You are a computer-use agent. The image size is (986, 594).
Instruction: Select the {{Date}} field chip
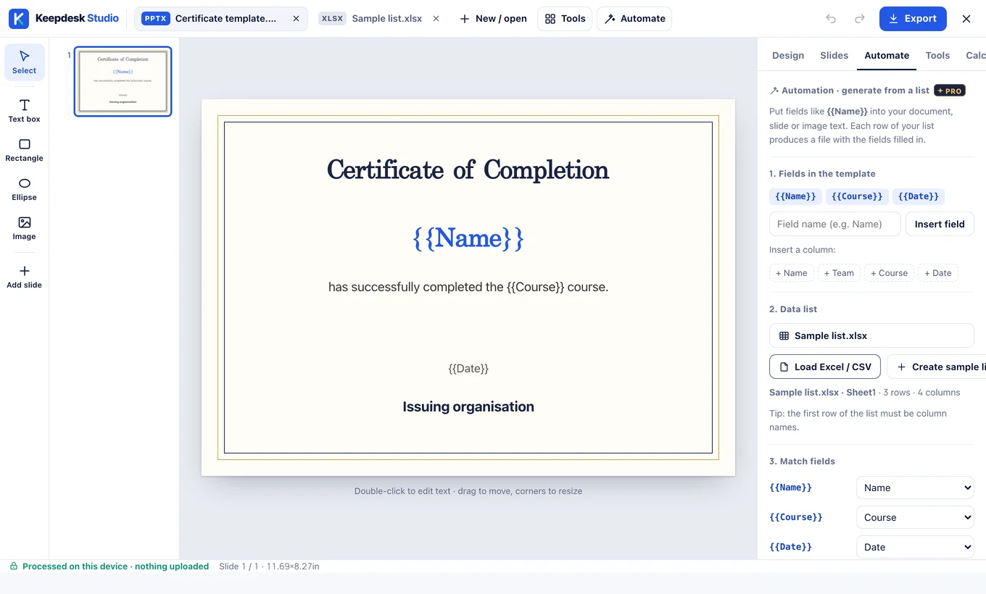tap(919, 196)
